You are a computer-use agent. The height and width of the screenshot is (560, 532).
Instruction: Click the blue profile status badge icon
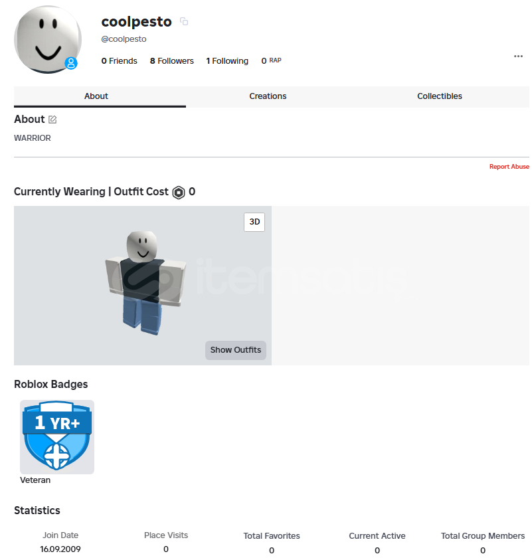point(71,63)
